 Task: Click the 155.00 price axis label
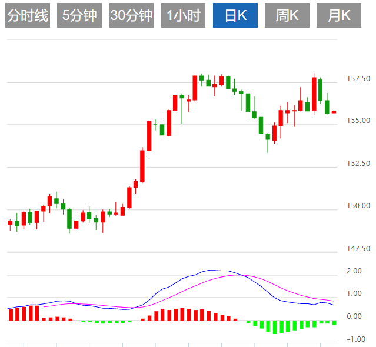pos(358,121)
